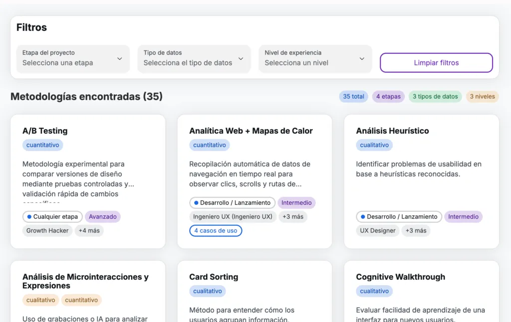Open the Cognitive Walkthrough card
The height and width of the screenshot is (322, 511).
(x=400, y=277)
